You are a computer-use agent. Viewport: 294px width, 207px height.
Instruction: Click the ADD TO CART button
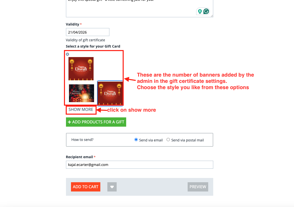coord(86,187)
